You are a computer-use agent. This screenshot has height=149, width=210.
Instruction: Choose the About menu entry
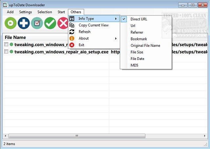tap(94, 38)
